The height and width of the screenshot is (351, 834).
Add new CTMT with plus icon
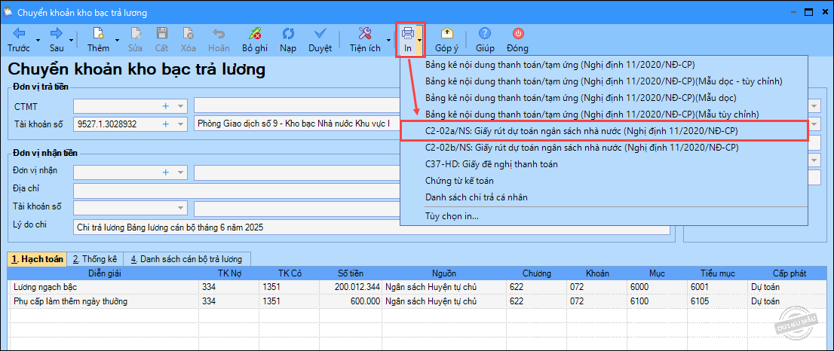165,106
